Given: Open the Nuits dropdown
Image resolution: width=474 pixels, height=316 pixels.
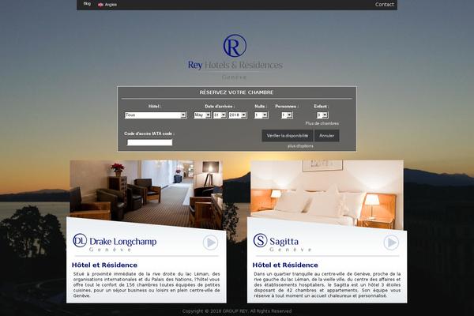Looking at the screenshot, I should [x=261, y=115].
